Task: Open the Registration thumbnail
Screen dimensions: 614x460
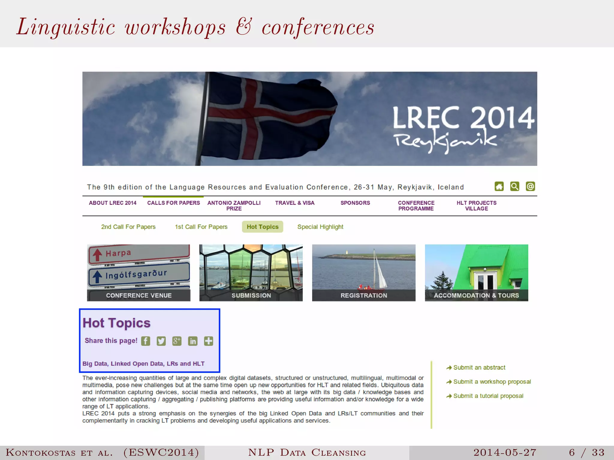Action: coord(364,273)
